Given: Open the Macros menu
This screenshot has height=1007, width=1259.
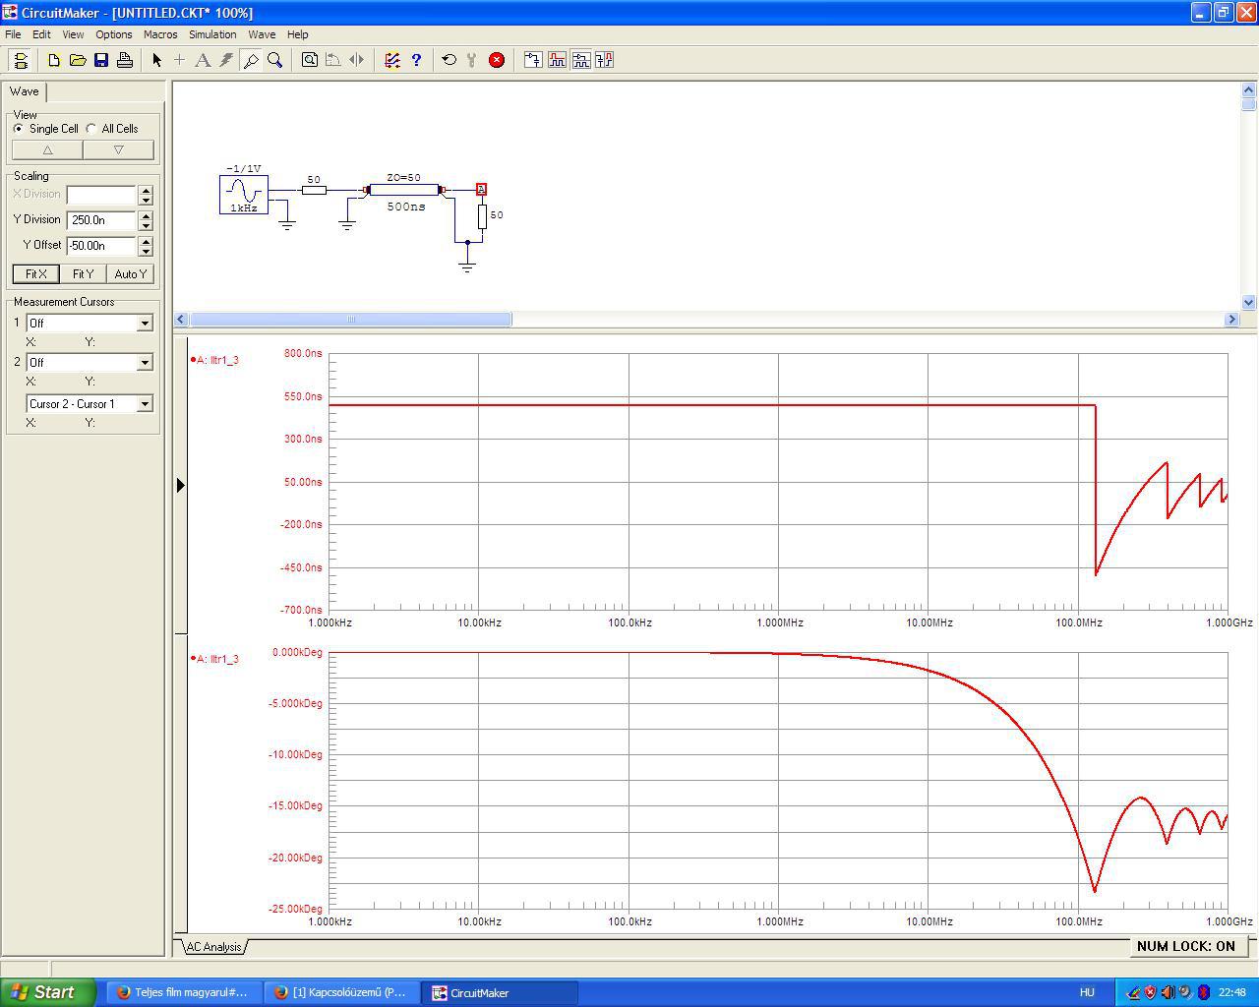Looking at the screenshot, I should [160, 34].
